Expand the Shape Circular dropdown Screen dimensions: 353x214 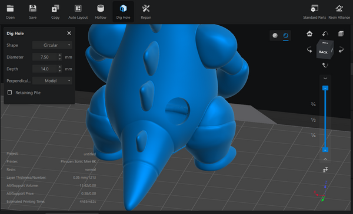point(52,45)
